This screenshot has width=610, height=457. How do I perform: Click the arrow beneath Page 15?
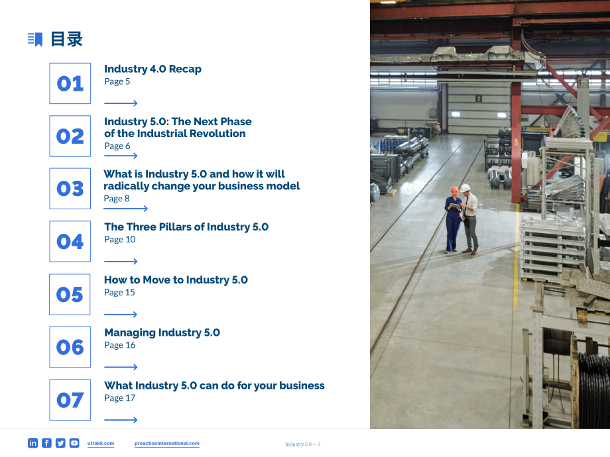click(x=121, y=315)
